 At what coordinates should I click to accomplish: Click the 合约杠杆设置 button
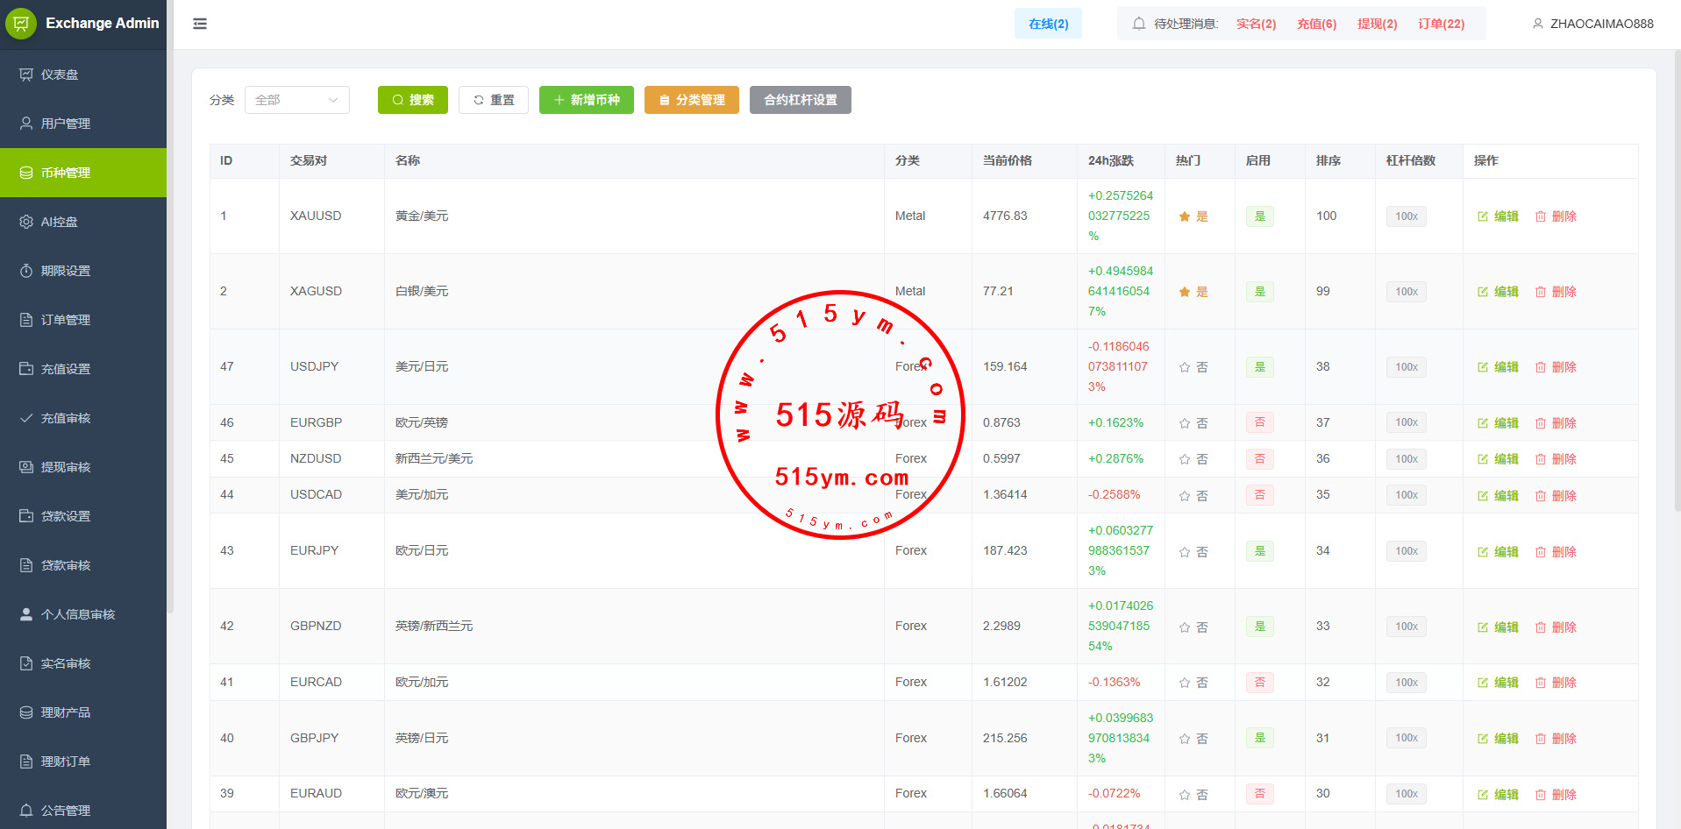pos(800,100)
